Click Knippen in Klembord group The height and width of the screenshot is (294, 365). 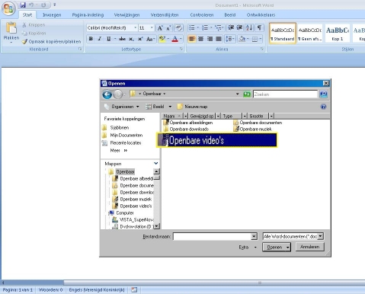[x=34, y=25]
